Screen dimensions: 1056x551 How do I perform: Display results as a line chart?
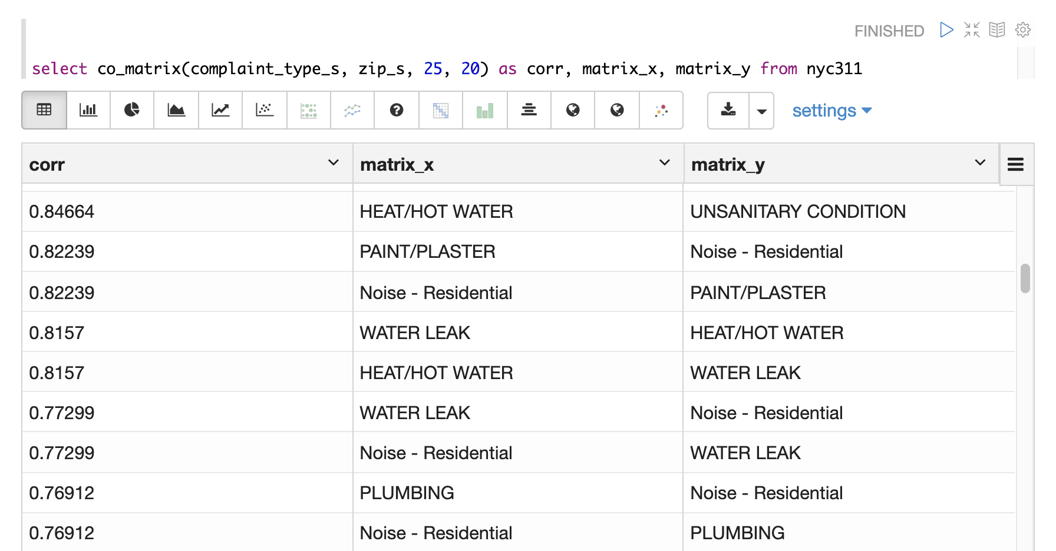(220, 110)
